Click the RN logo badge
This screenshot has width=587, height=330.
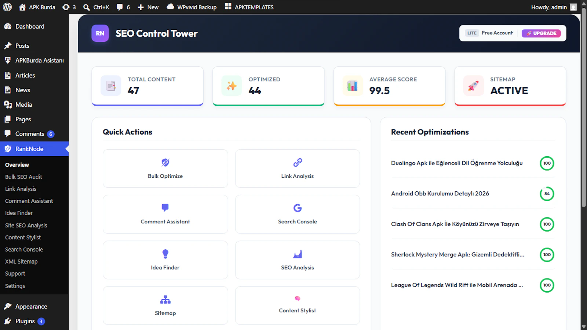[x=100, y=33]
